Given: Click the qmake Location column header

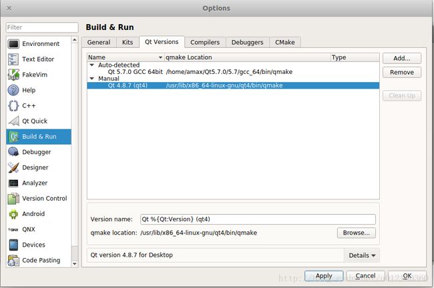Looking at the screenshot, I should pos(248,57).
